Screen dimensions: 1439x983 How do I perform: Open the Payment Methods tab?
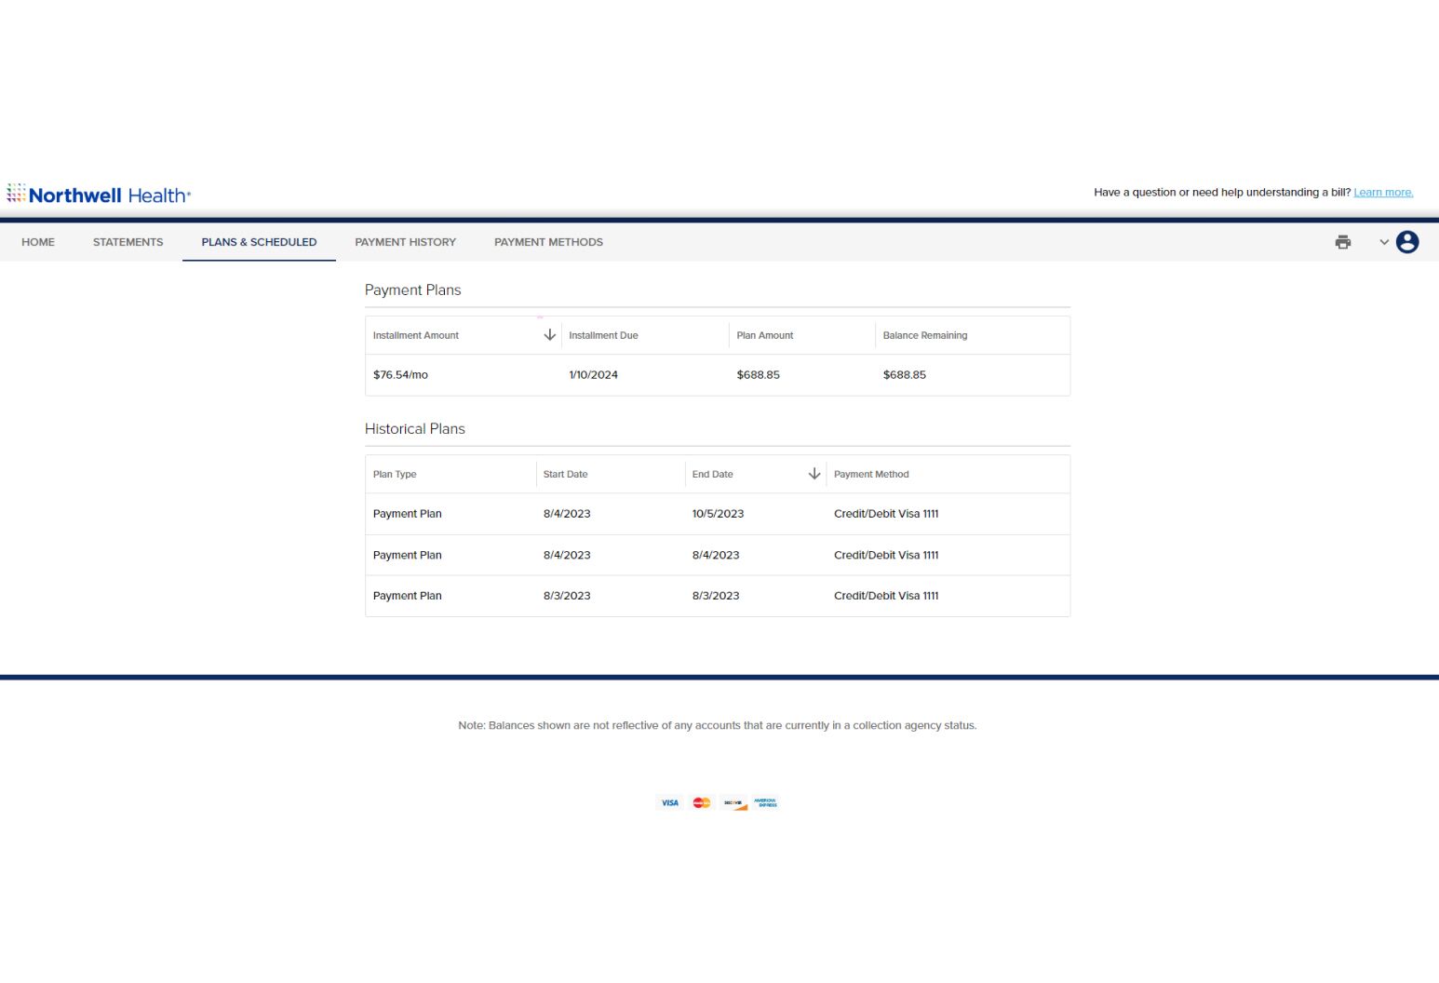click(548, 242)
